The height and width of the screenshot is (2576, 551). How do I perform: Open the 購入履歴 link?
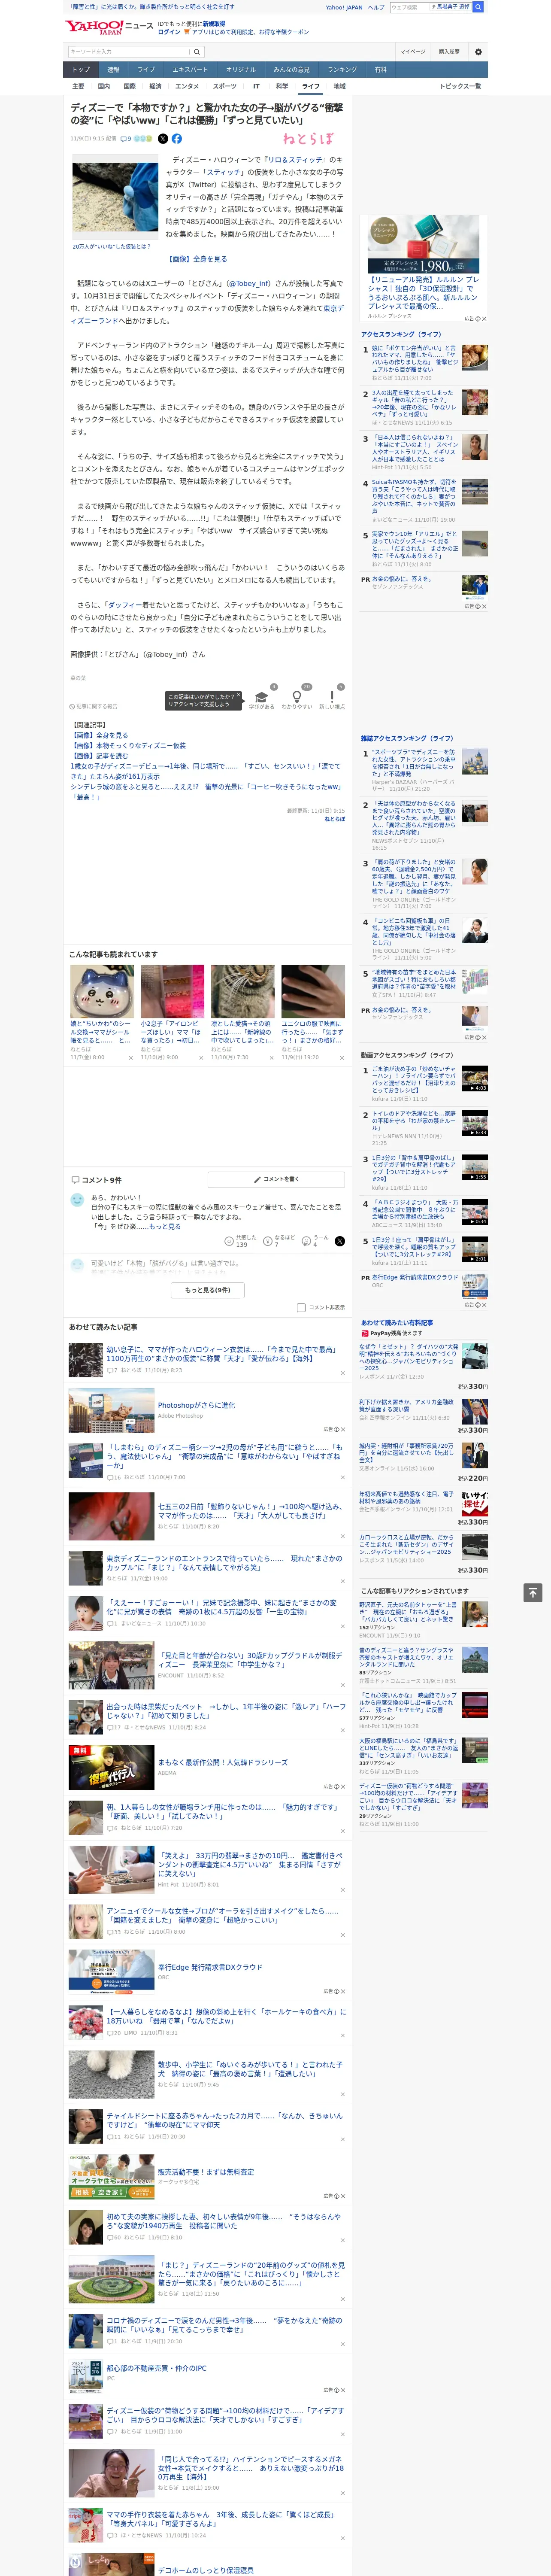449,51
